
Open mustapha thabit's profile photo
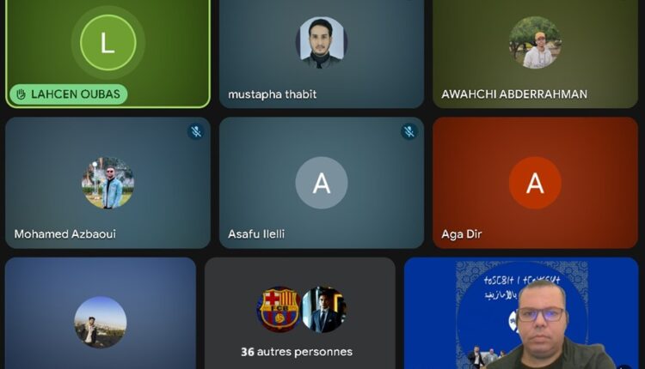(322, 42)
